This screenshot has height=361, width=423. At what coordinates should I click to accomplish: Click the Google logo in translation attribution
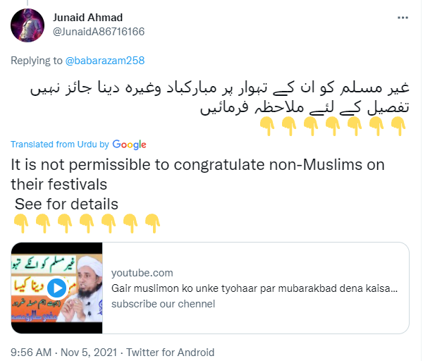[129, 145]
